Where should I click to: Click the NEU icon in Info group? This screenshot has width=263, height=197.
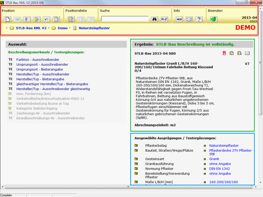click(179, 19)
